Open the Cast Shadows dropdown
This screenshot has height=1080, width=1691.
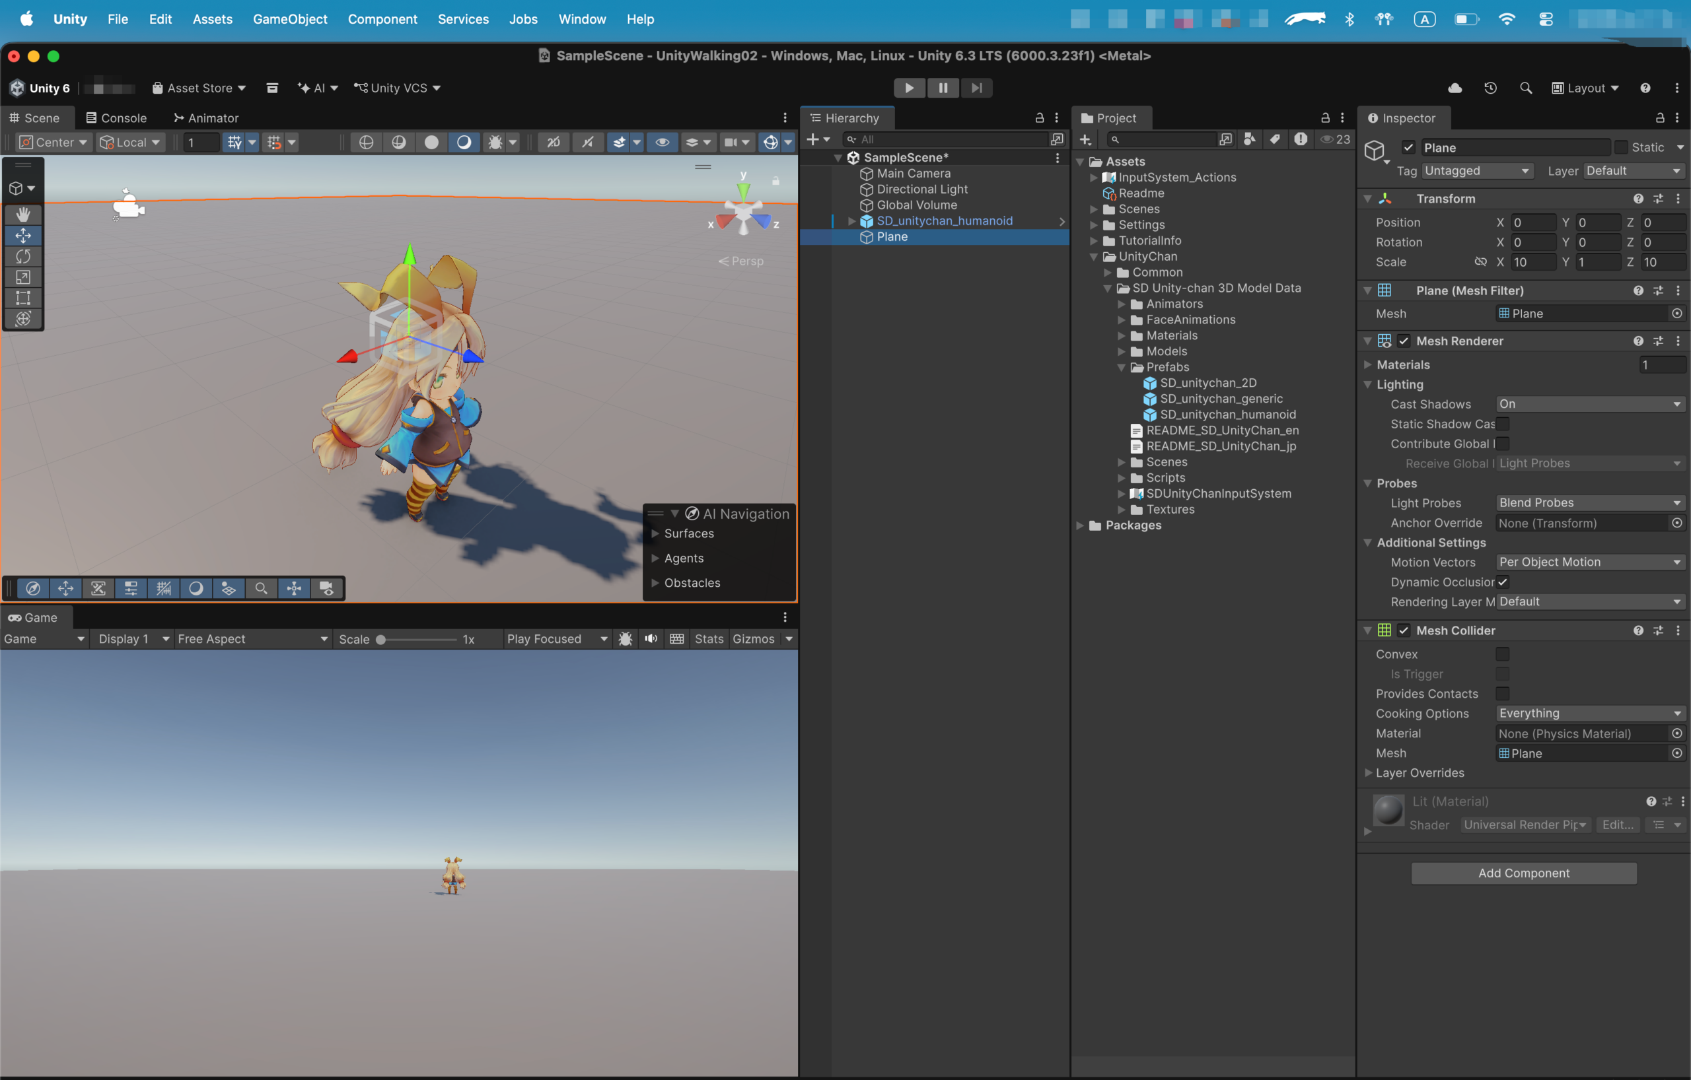coord(1590,404)
